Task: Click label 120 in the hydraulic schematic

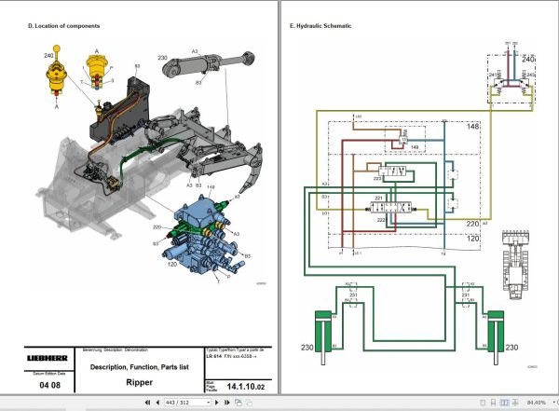Action: click(472, 239)
